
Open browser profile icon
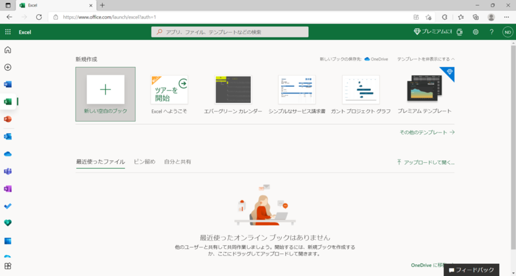click(x=491, y=17)
